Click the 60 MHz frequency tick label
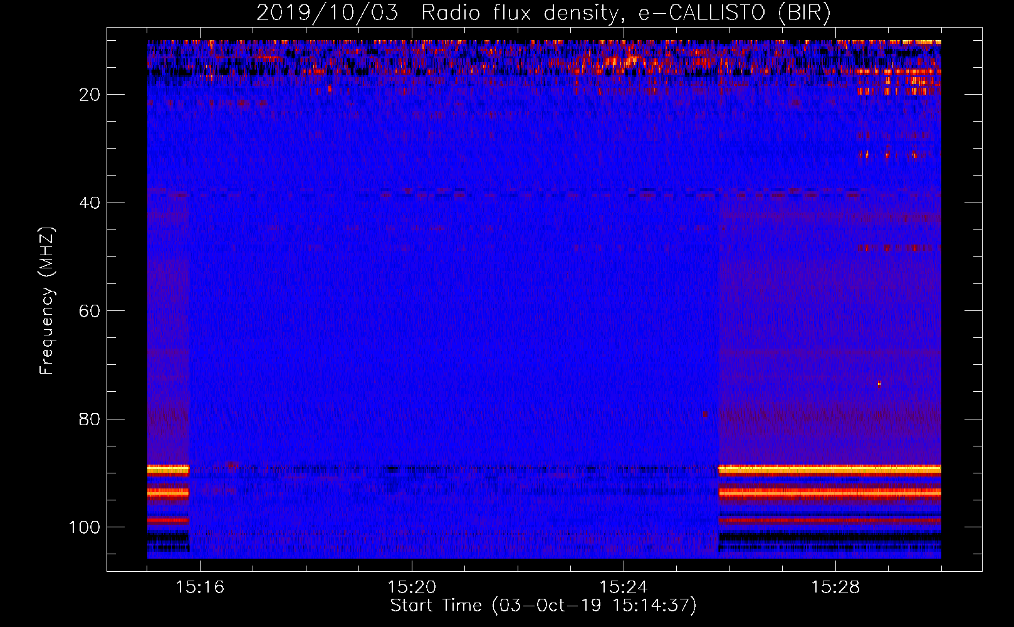This screenshot has height=627, width=1014. point(90,311)
